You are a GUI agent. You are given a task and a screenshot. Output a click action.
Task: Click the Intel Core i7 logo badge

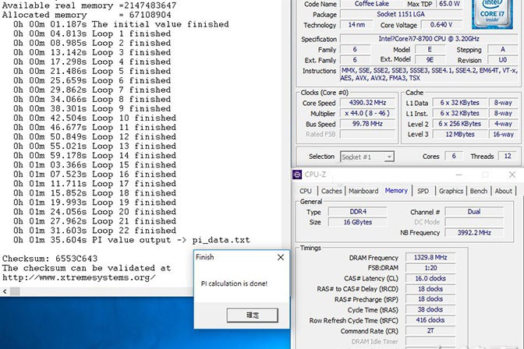click(x=492, y=14)
